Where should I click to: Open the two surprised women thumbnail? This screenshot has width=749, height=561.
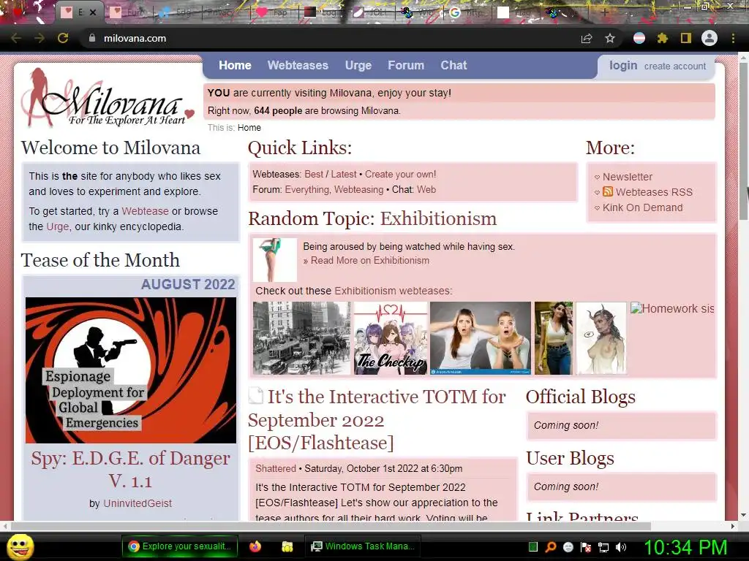(x=480, y=337)
